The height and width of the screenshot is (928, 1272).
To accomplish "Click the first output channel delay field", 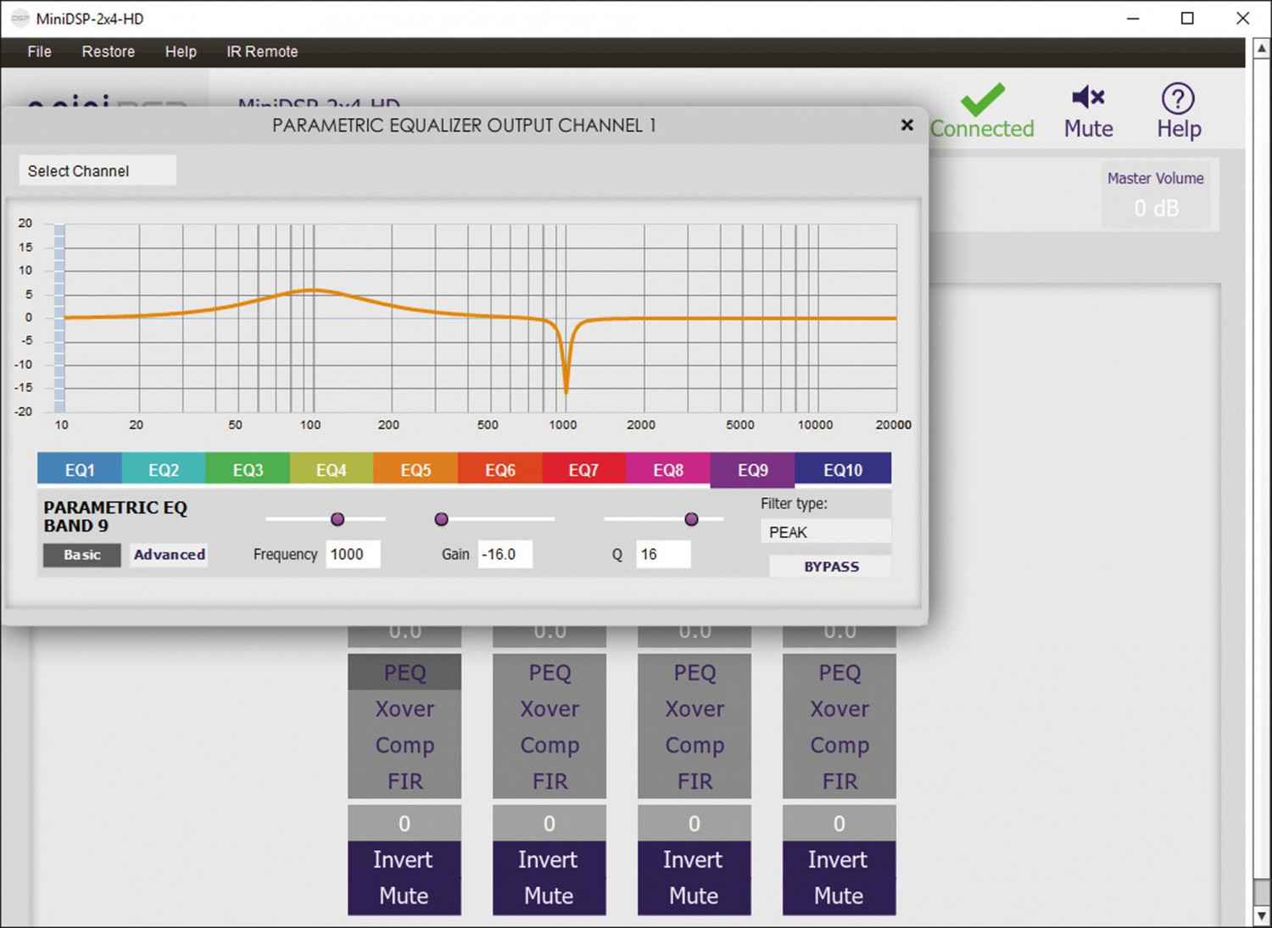I will click(404, 824).
